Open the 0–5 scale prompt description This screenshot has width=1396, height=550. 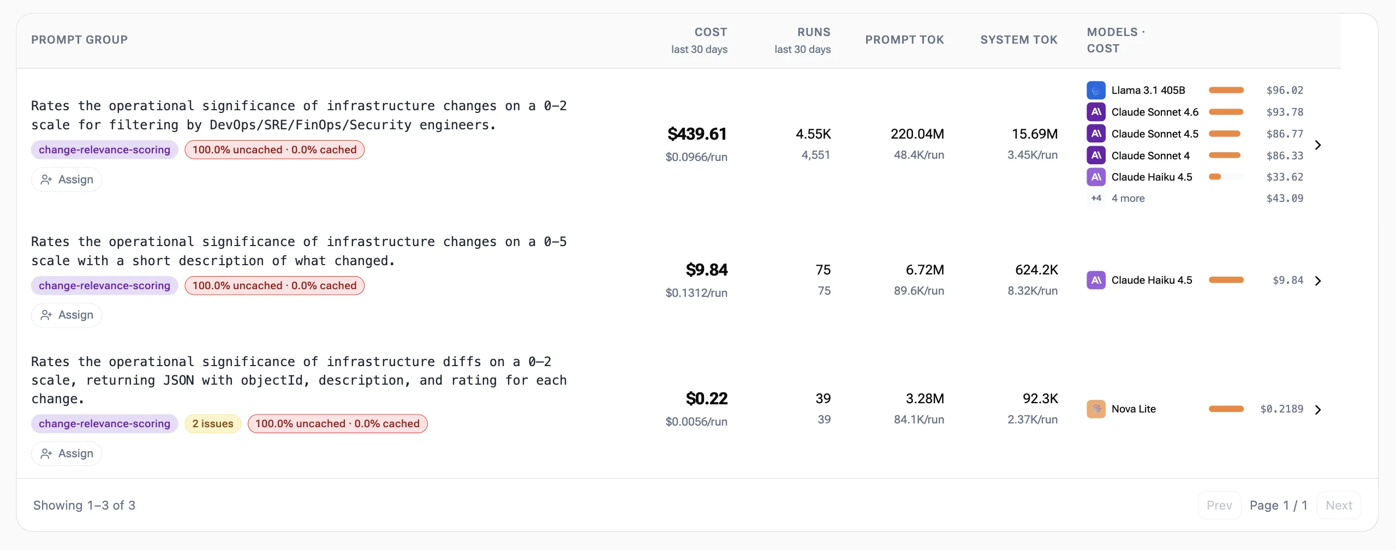[299, 251]
